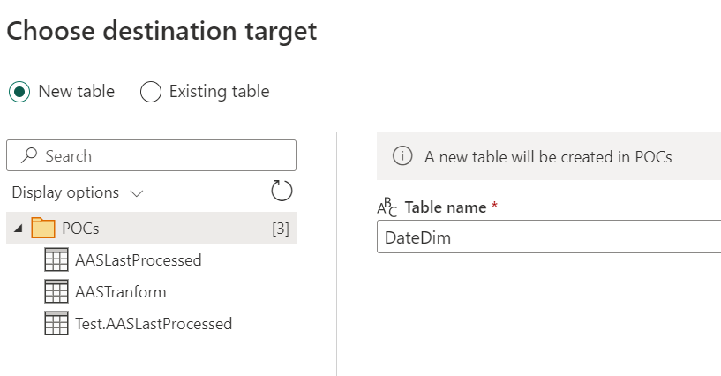Click the Test.AASLastProcessed table icon
This screenshot has height=376, width=721.
pyautogui.click(x=56, y=324)
